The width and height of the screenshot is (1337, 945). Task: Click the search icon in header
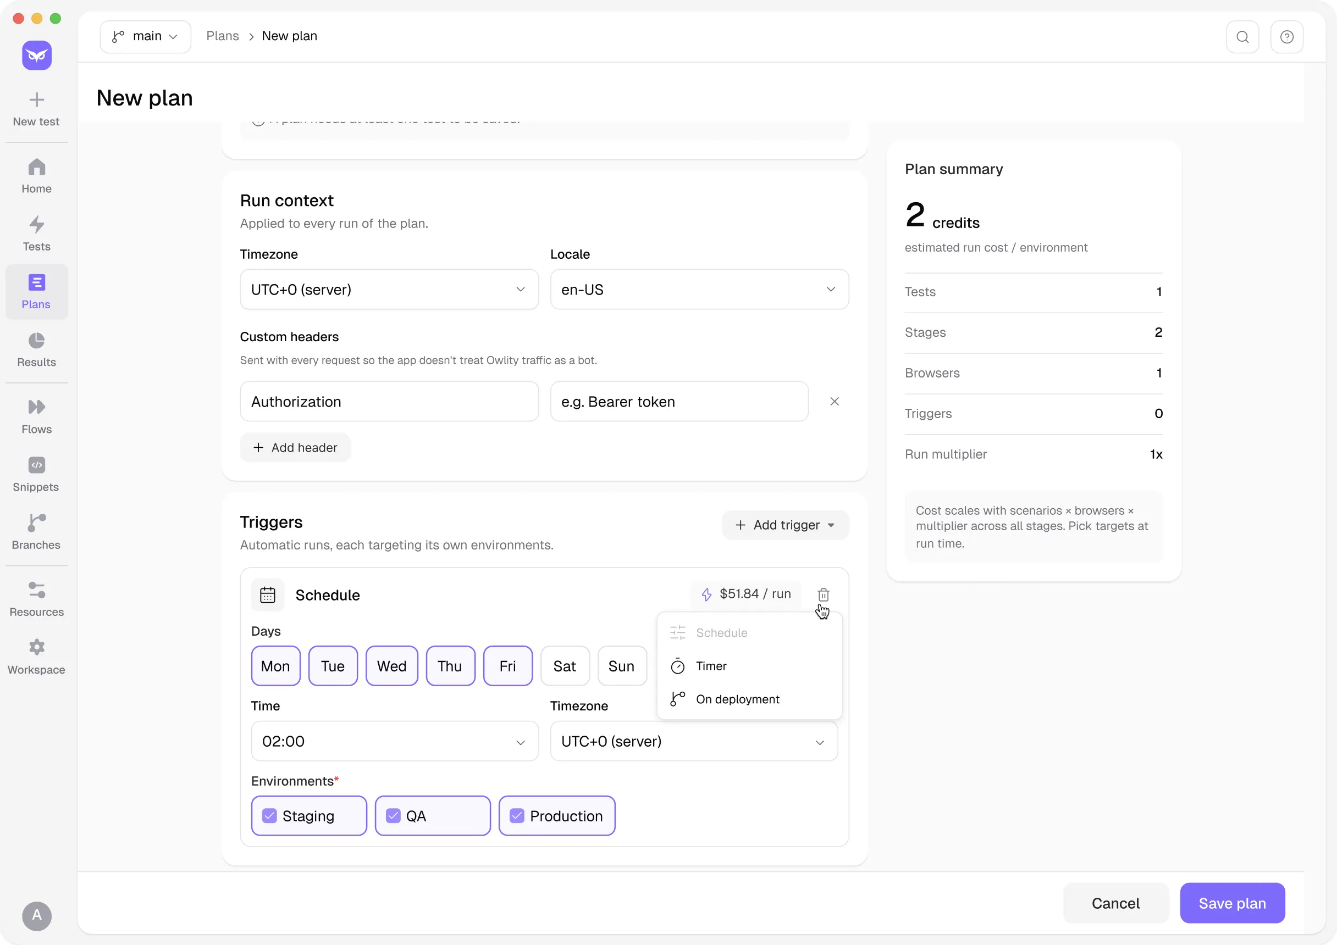[x=1242, y=37]
